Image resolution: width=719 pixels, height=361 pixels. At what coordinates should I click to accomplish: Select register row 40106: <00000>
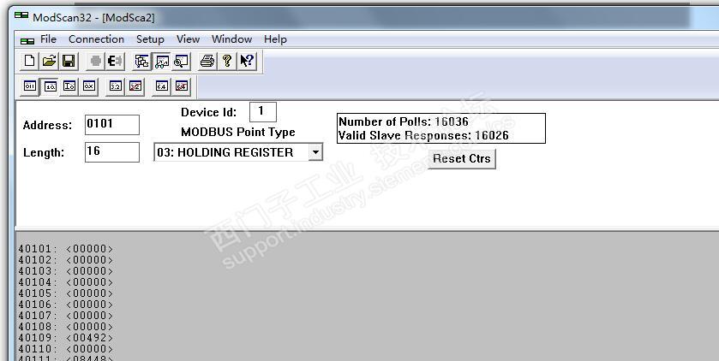(66, 305)
